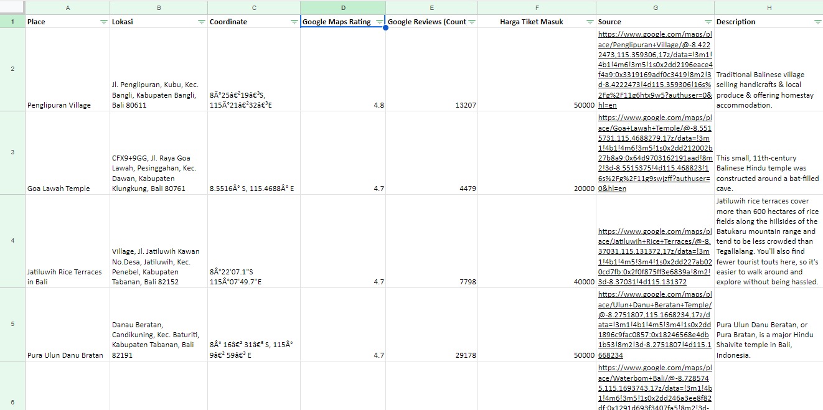Open filter dropdown for Google Maps Rating

click(x=379, y=22)
